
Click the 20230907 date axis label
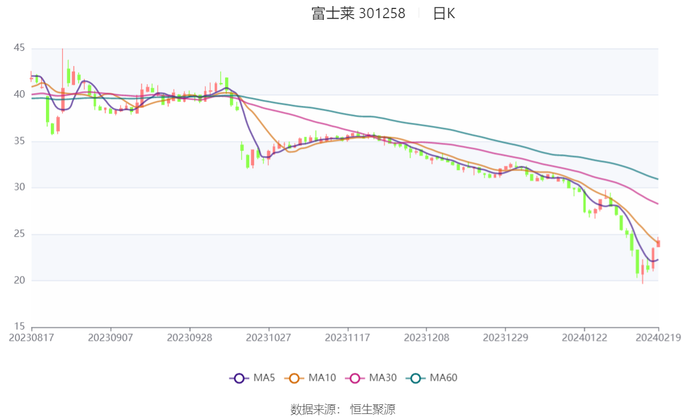point(110,338)
